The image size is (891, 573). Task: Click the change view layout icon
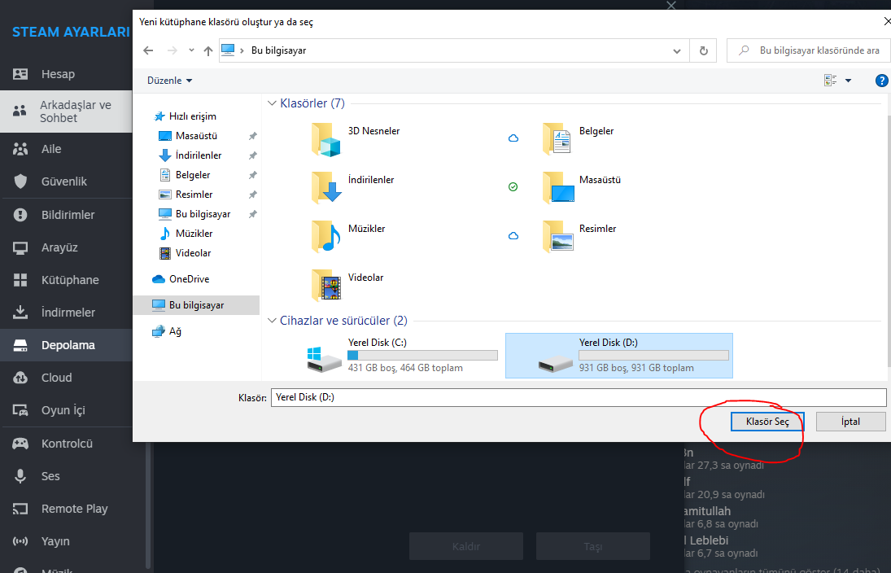[830, 81]
